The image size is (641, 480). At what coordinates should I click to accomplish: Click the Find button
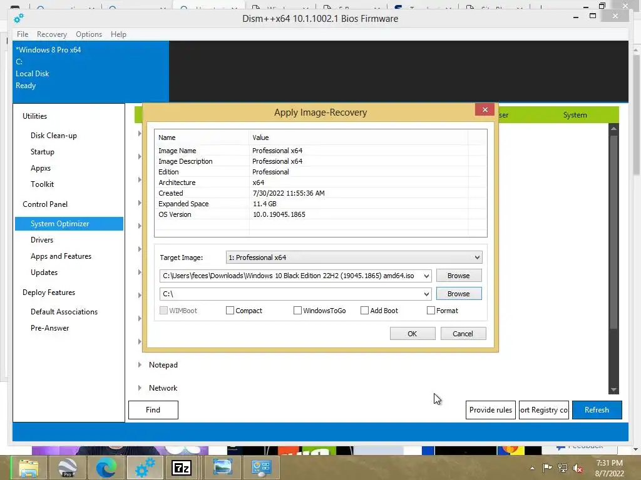[153, 410]
